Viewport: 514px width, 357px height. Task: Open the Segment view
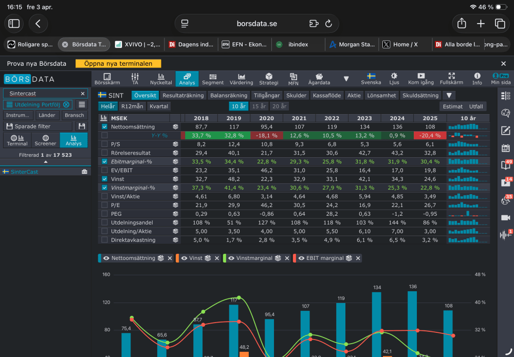[213, 79]
